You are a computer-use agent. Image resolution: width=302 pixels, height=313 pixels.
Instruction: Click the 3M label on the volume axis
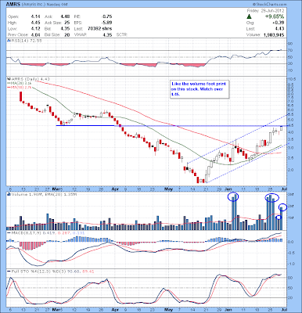(x=290, y=195)
